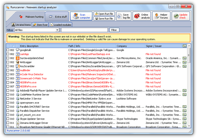Click the LastApp file icon
The height and width of the screenshot is (138, 197).
[x=17, y=54]
